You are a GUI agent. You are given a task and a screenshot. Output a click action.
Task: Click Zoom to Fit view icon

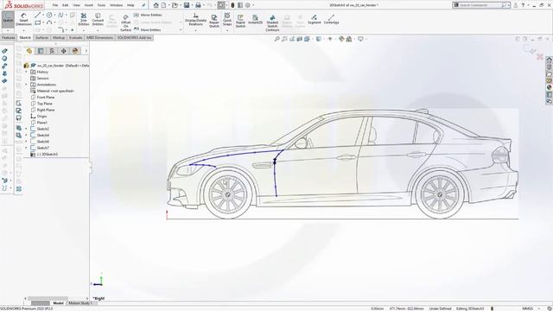click(276, 39)
